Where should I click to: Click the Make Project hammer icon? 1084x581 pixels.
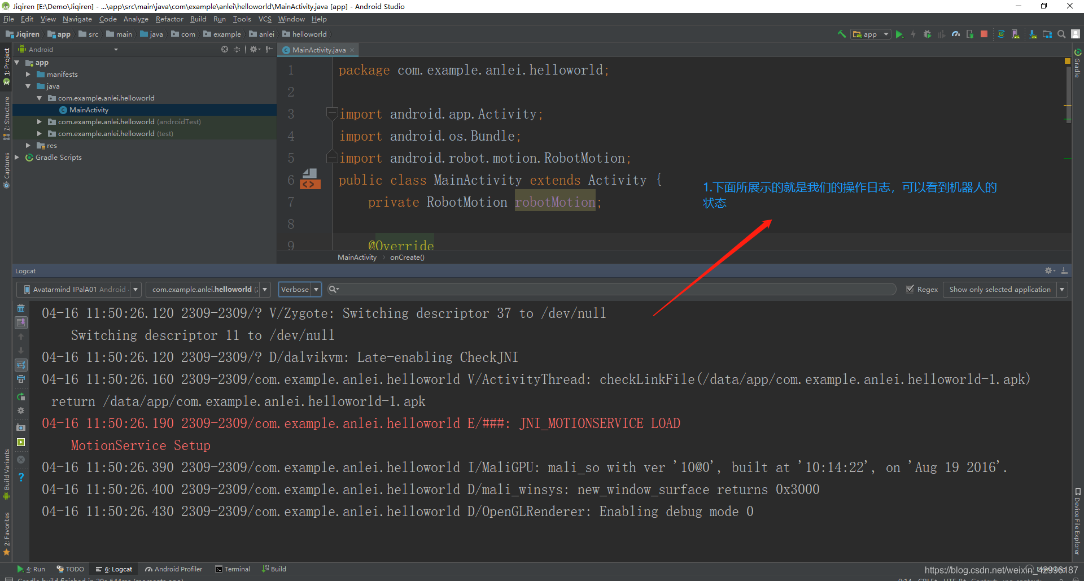[x=841, y=34]
